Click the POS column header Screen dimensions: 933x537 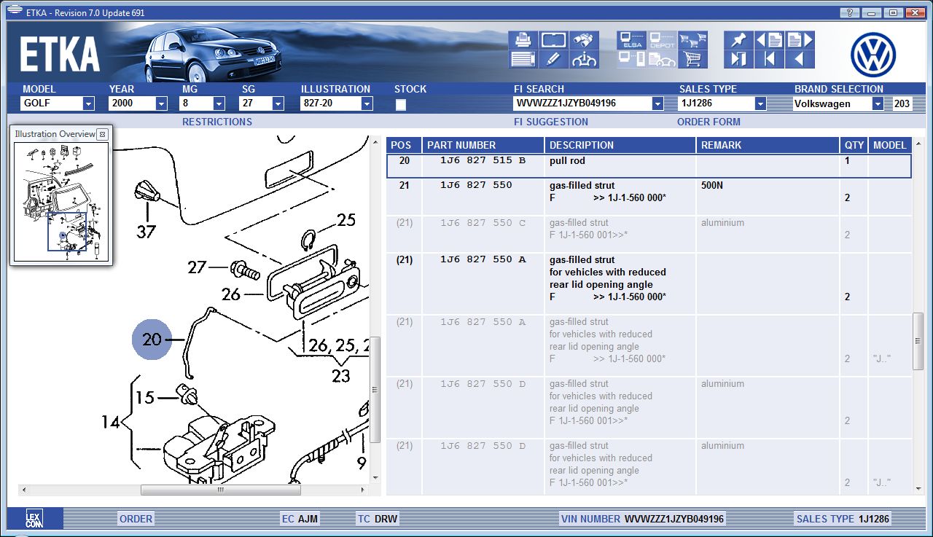[x=404, y=145]
